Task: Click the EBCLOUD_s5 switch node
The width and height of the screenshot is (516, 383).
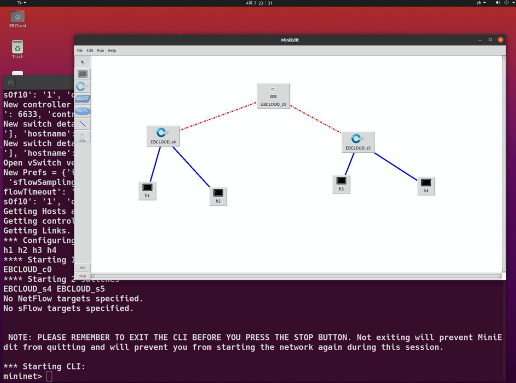Action: [358, 141]
